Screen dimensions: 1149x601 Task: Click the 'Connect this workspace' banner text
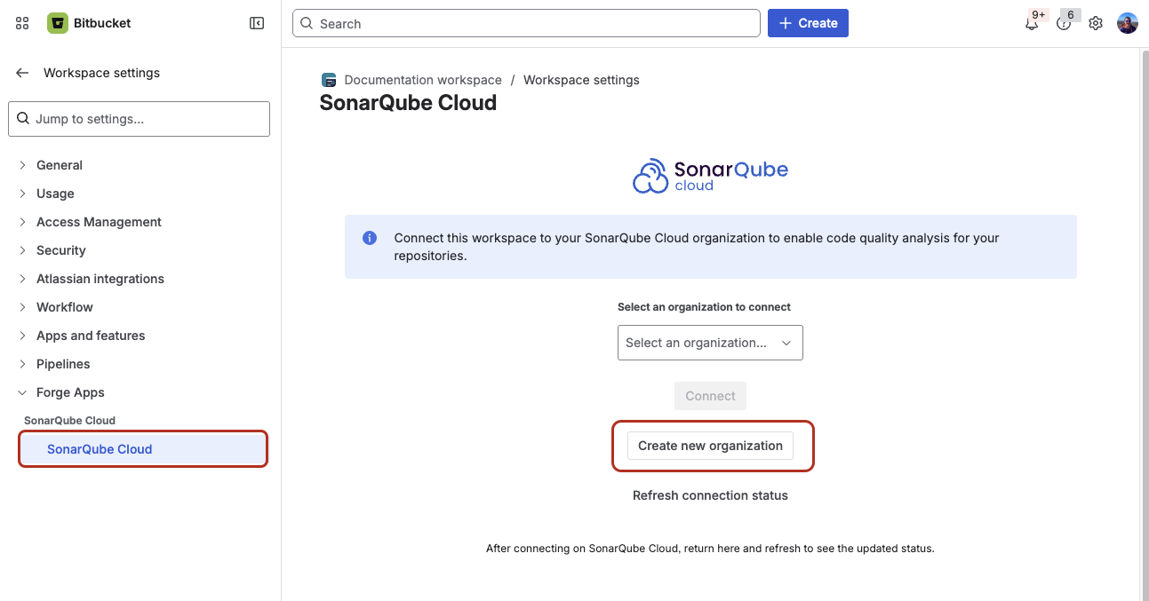point(697,247)
